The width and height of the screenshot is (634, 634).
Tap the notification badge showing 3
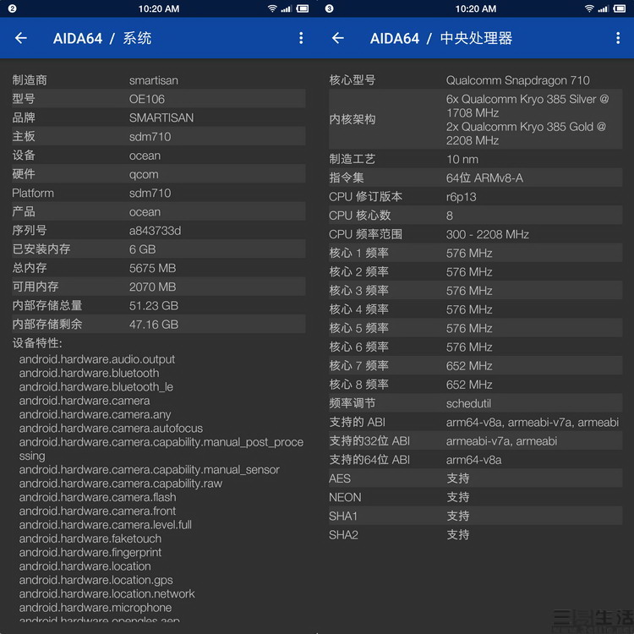(329, 8)
